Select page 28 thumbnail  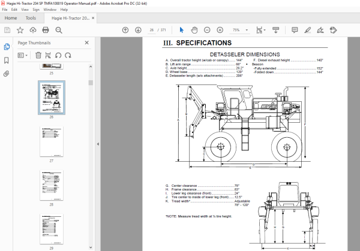[52, 185]
